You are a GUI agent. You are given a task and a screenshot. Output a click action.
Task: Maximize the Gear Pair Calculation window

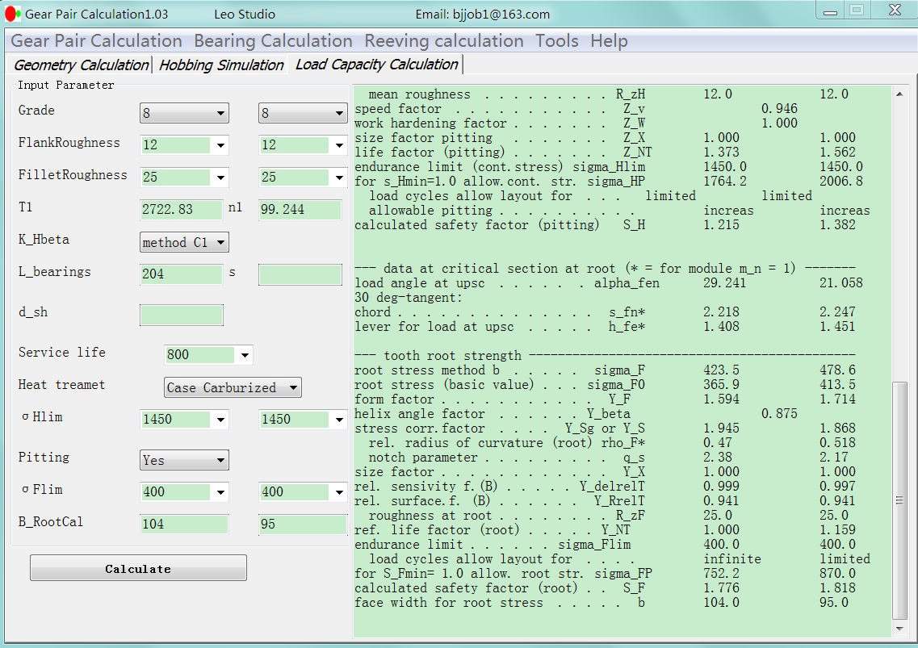coord(857,10)
